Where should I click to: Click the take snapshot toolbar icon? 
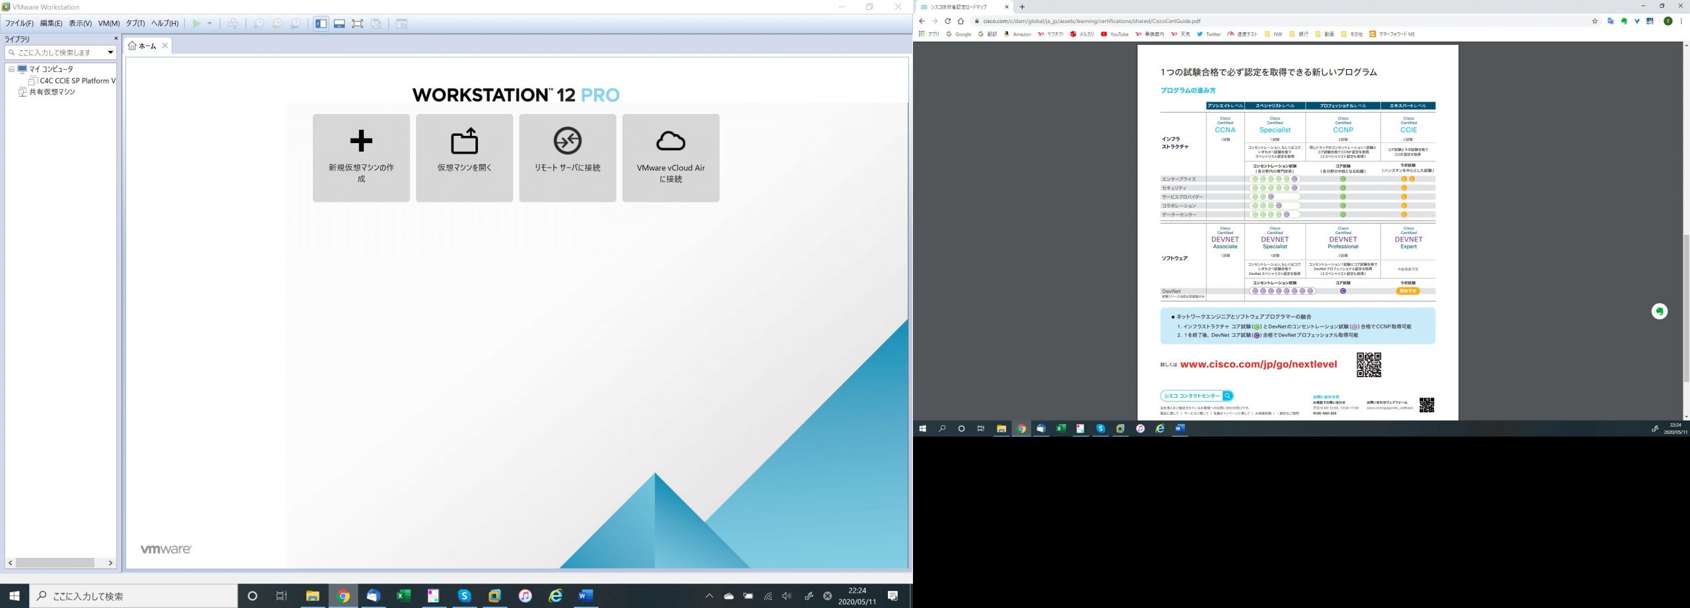[x=259, y=24]
